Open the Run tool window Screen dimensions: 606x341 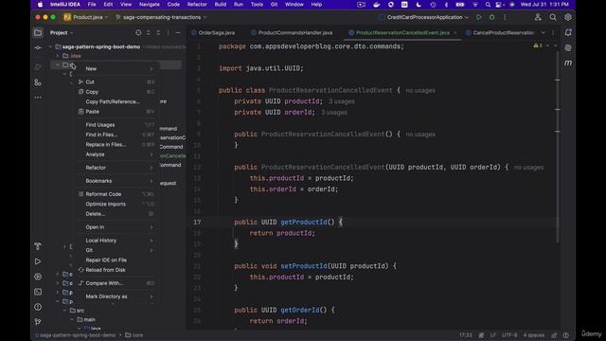point(38,261)
